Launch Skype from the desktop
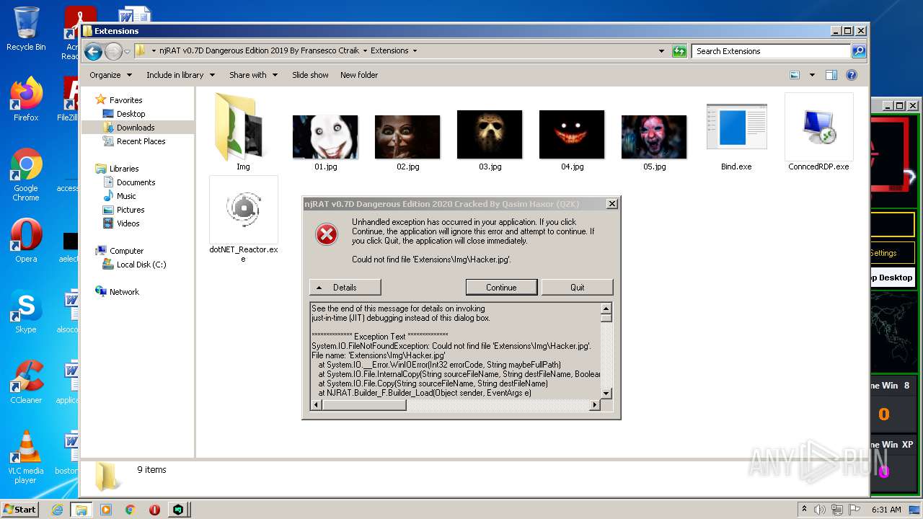The height and width of the screenshot is (519, 923). (26, 311)
